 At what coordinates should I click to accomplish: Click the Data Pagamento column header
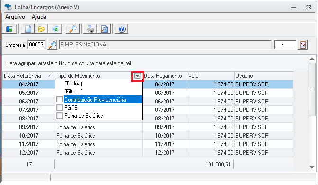(164, 76)
